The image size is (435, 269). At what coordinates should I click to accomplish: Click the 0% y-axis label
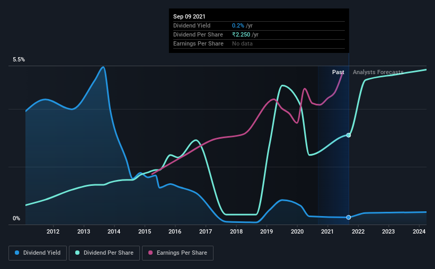[16, 219]
